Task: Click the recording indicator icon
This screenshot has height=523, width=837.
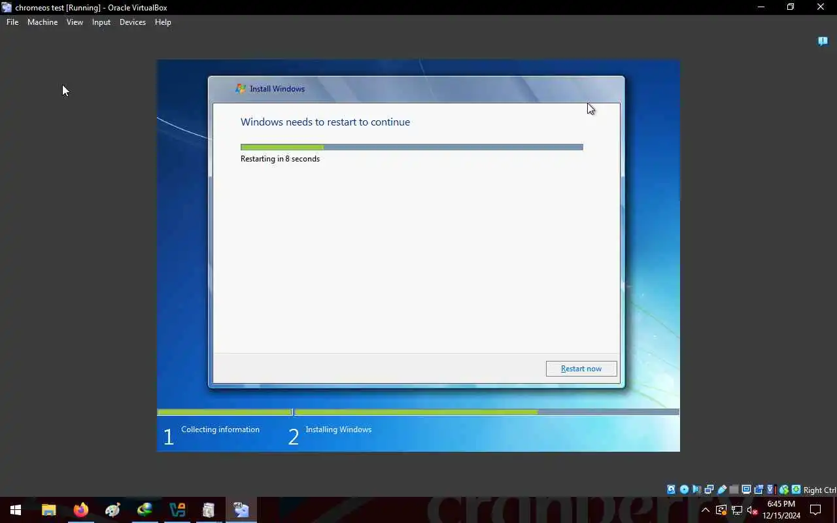Action: tap(759, 490)
